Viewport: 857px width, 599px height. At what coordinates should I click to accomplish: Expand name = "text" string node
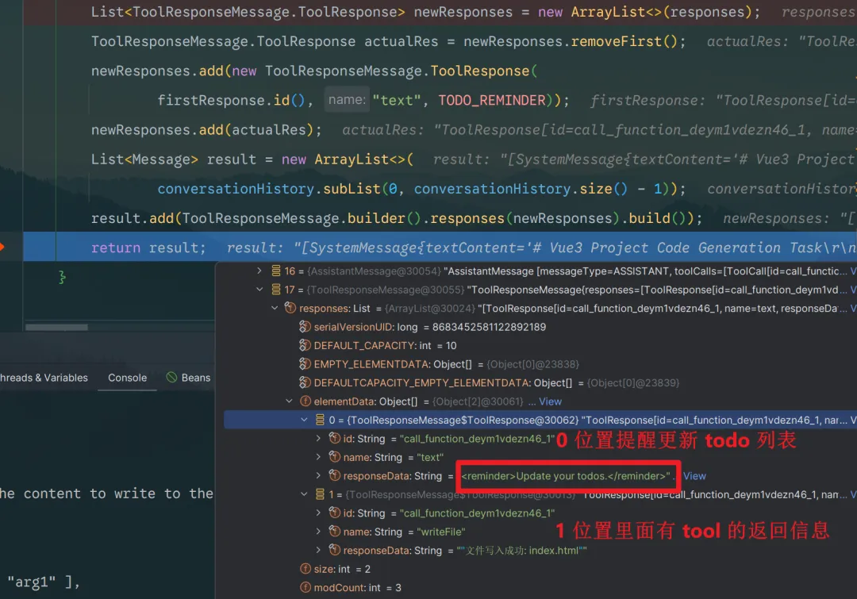point(319,457)
